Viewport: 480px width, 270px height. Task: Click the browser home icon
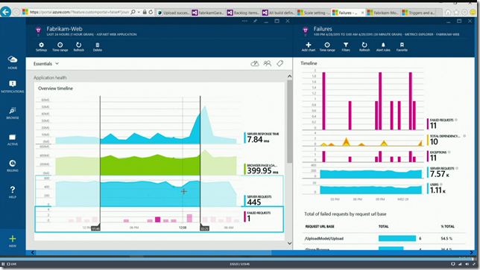(448, 12)
